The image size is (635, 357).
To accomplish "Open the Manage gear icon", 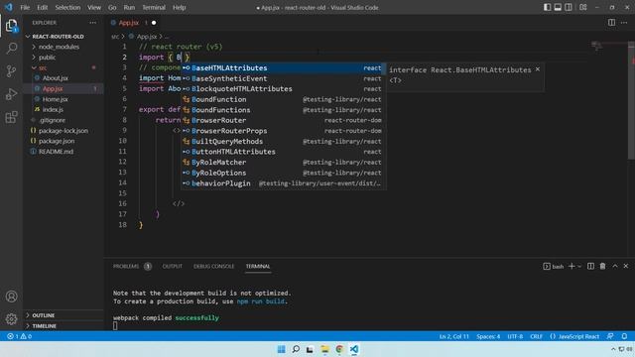I will 11,319.
